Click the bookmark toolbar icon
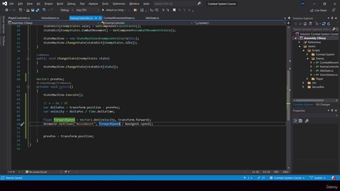 point(174,10)
